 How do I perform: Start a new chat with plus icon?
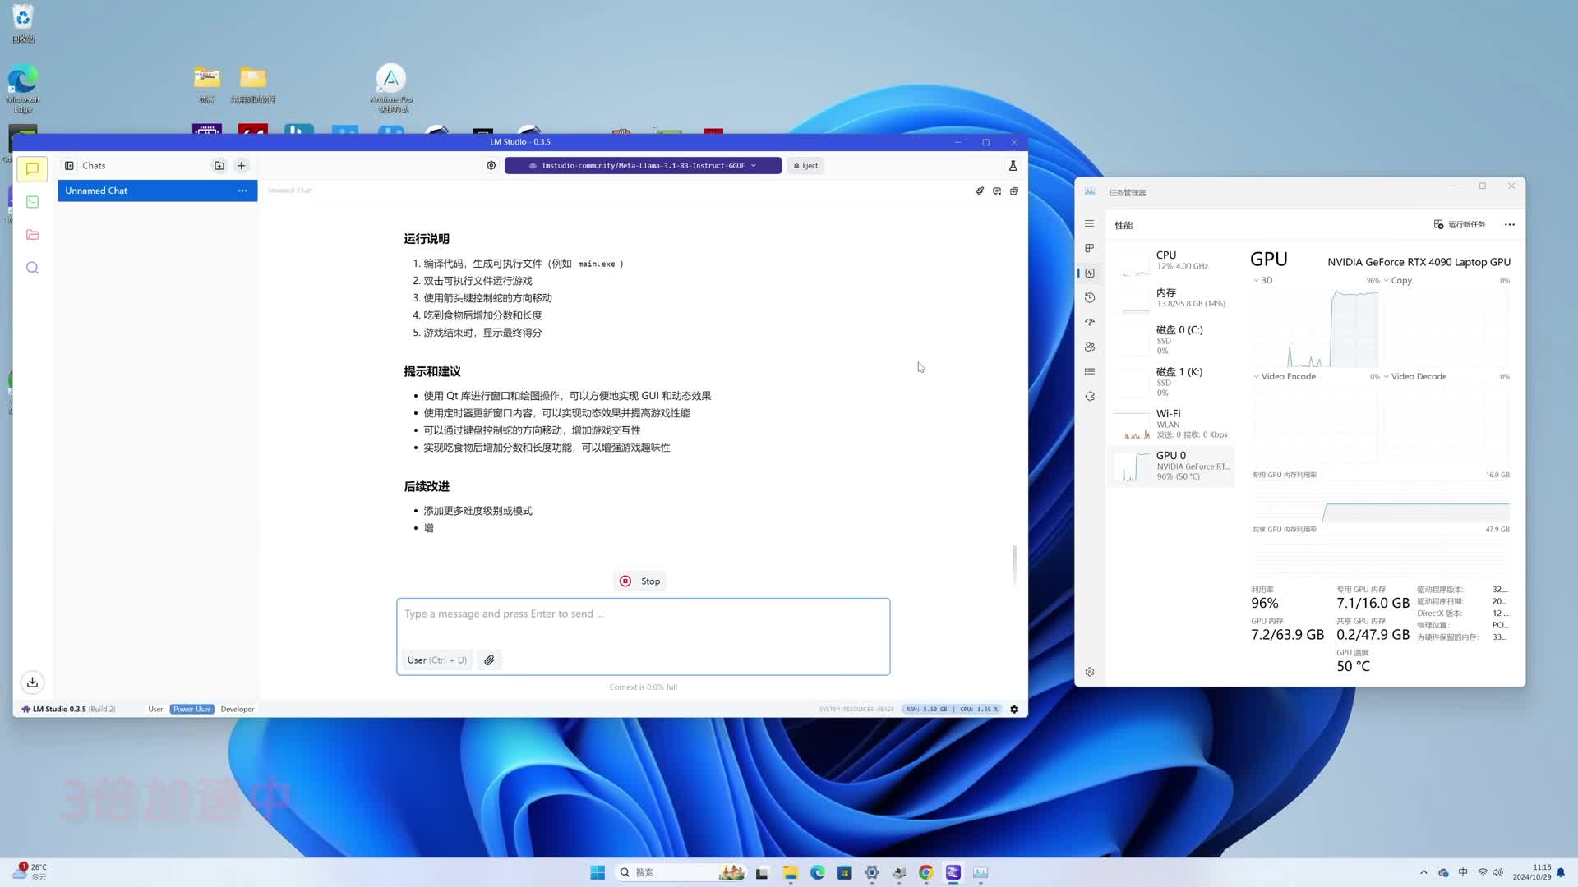pyautogui.click(x=242, y=166)
